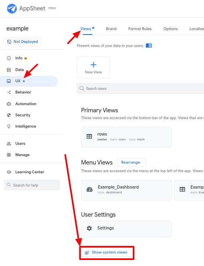The image size is (204, 266).
Task: Click the Learning Center graduation cap icon
Action: [9, 172]
